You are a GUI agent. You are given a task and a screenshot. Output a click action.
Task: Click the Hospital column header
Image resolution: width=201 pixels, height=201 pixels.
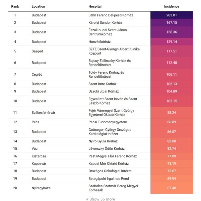coord(95,6)
